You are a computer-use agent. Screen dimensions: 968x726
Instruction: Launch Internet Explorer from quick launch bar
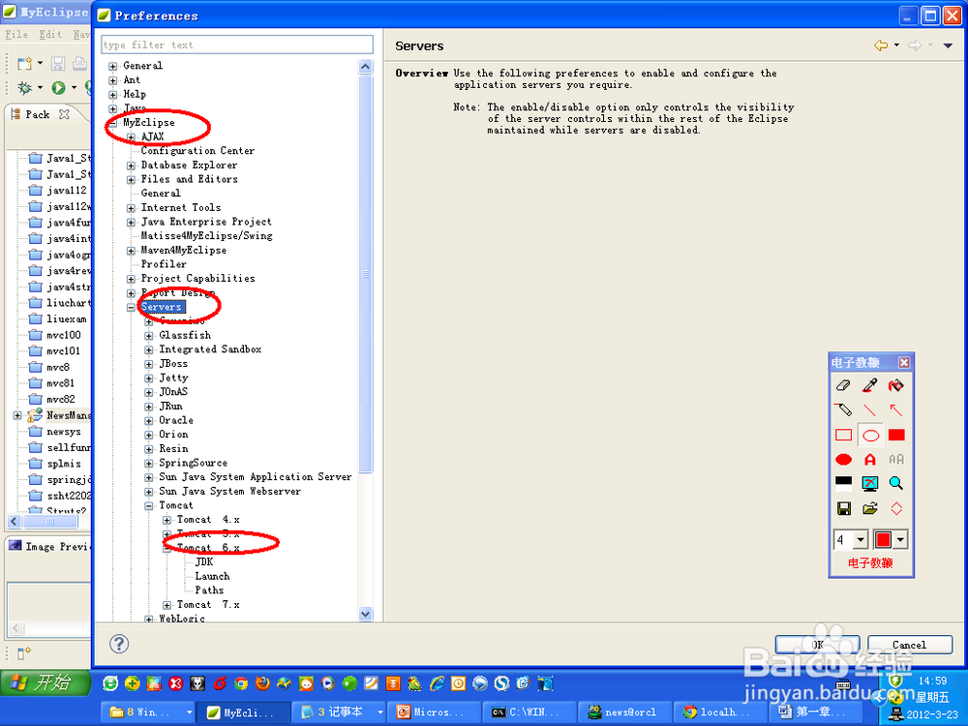click(438, 683)
